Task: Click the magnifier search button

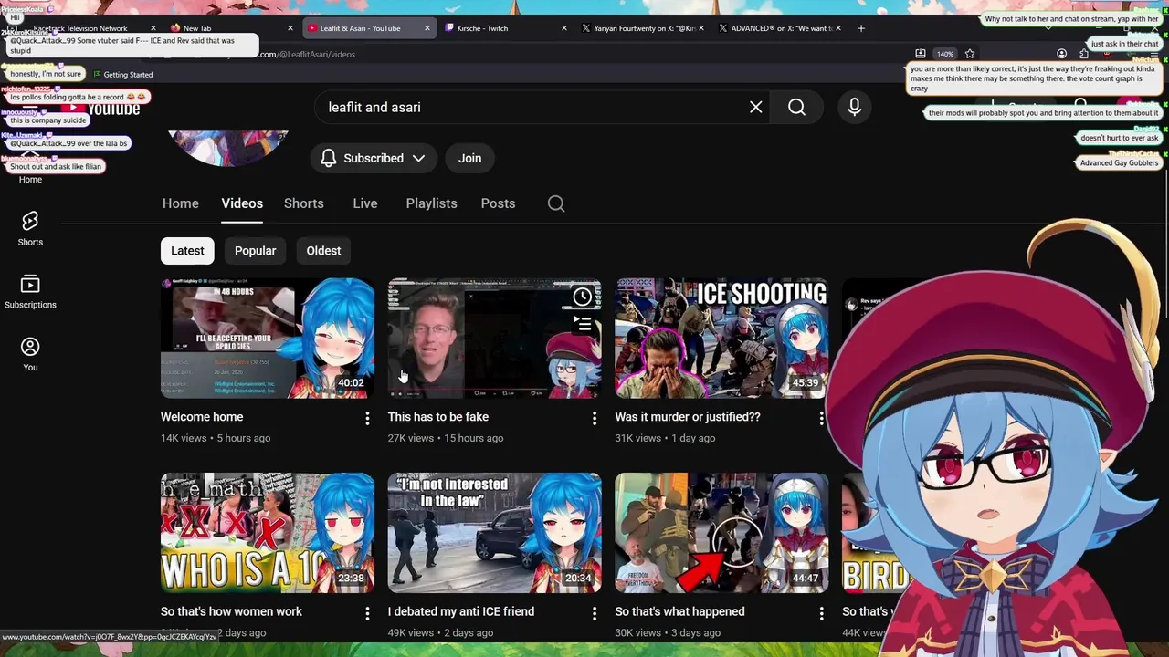Action: tap(796, 107)
